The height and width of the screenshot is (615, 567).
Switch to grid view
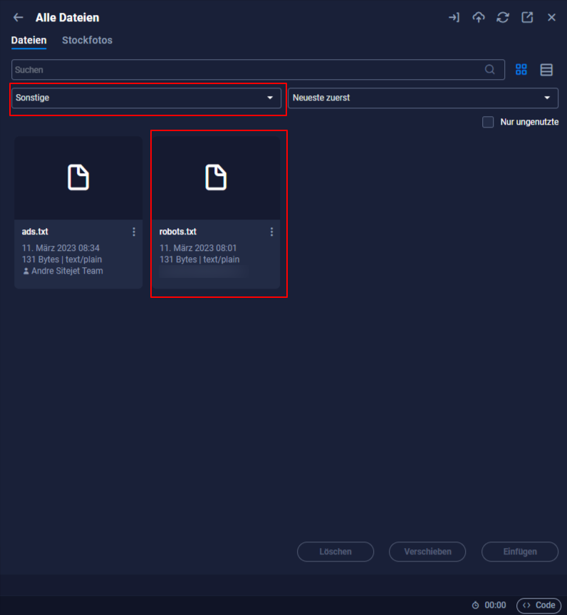[x=521, y=70]
